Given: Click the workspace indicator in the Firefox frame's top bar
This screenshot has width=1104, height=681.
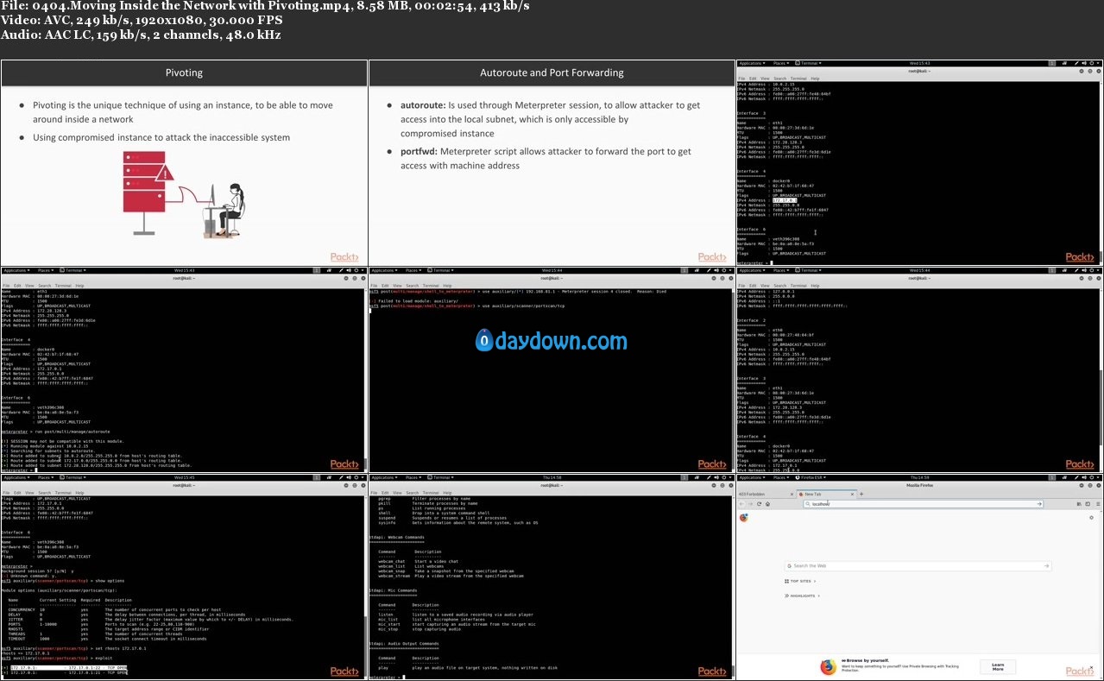Looking at the screenshot, I should 1052,477.
